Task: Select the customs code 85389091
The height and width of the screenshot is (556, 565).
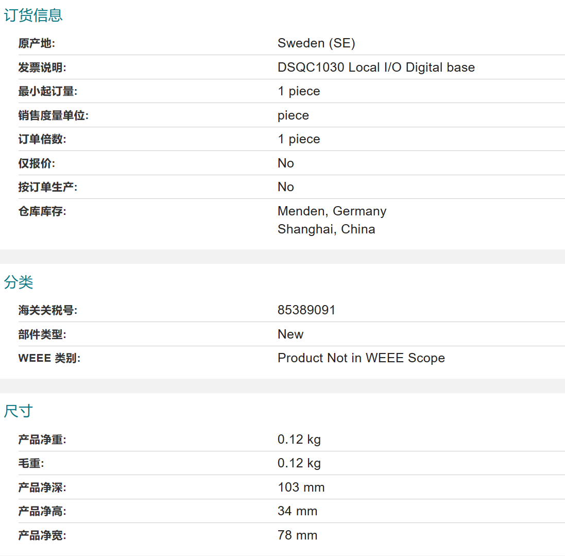Action: (306, 310)
